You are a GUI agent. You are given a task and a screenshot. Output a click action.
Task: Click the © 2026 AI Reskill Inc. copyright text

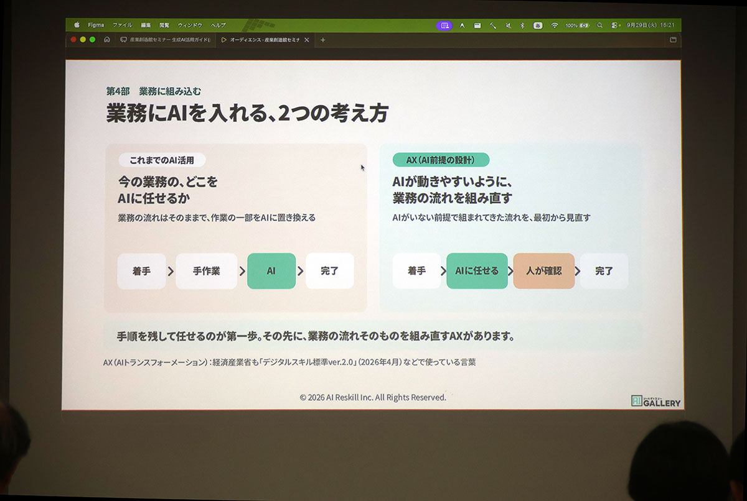click(373, 397)
